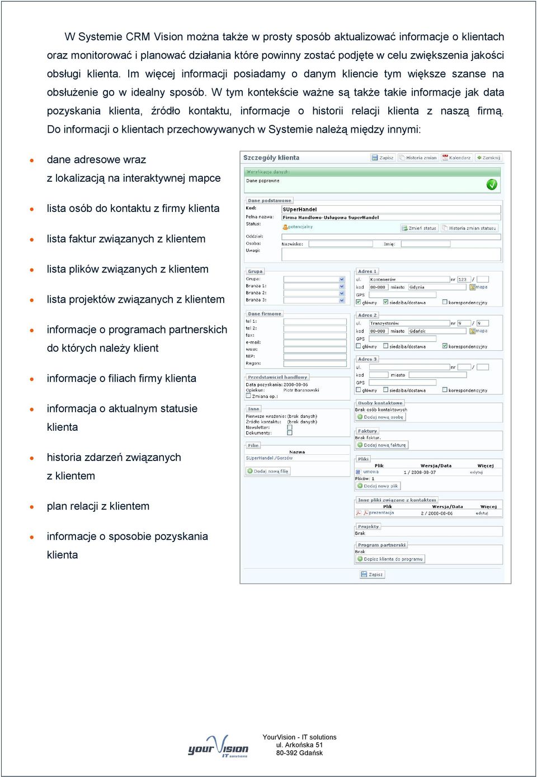Open the Branża 1 dropdown
The width and height of the screenshot is (537, 777).
click(314, 286)
